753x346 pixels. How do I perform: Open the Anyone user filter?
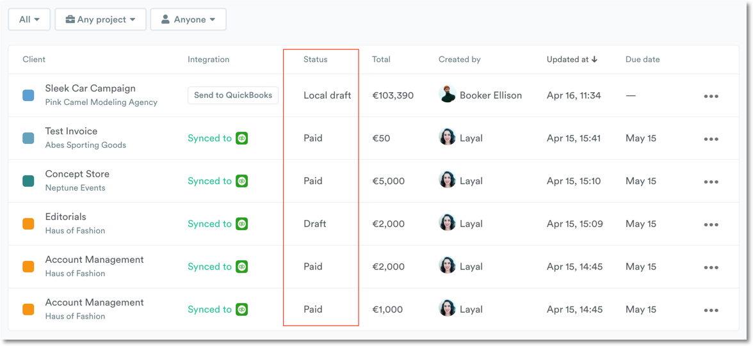tap(188, 19)
